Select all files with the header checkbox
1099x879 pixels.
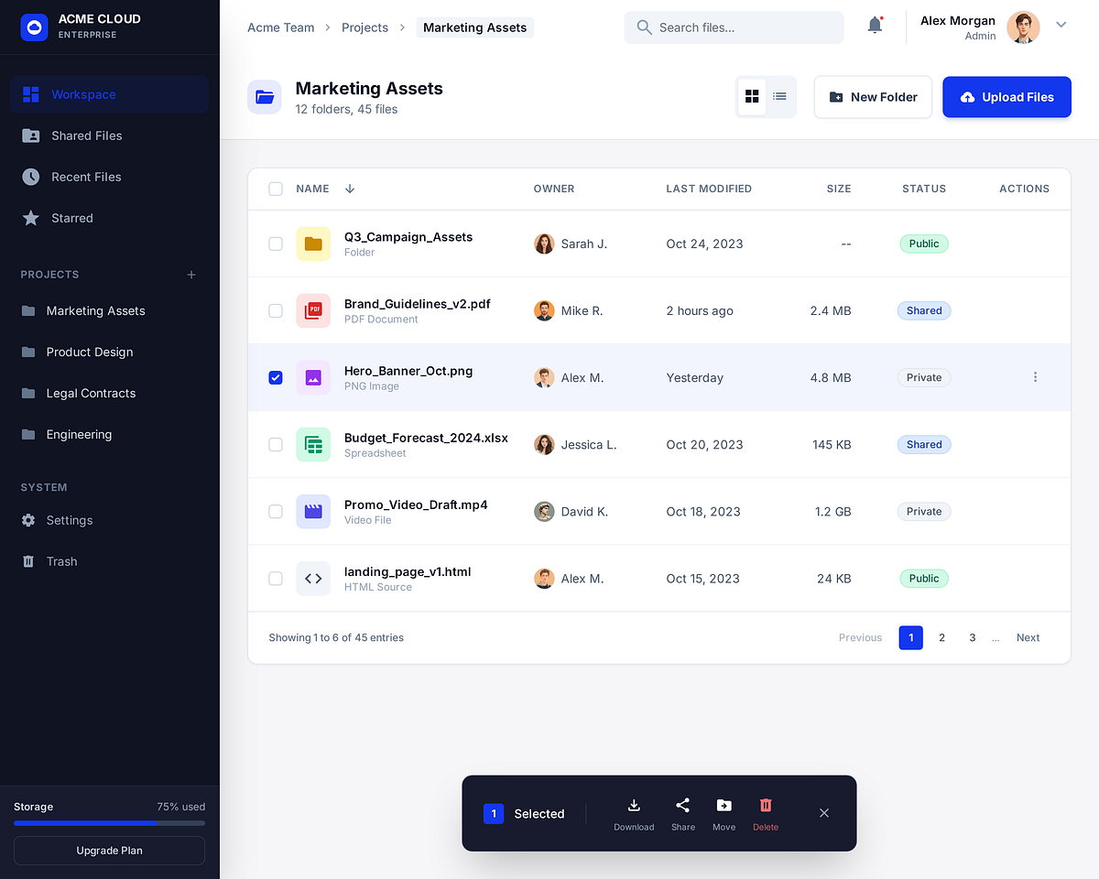[276, 189]
